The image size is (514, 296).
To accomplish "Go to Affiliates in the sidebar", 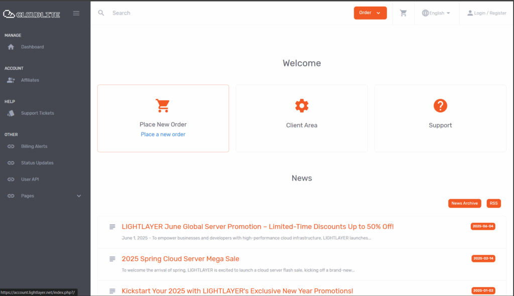I will [30, 80].
